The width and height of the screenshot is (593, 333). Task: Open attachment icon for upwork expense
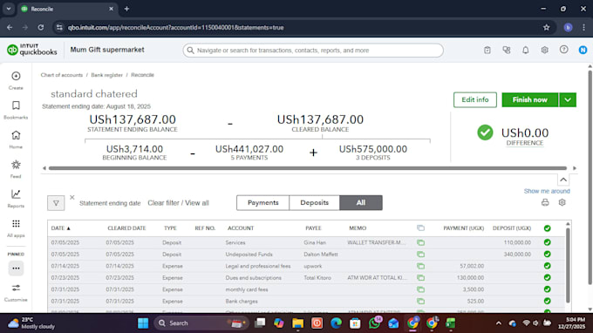click(420, 266)
